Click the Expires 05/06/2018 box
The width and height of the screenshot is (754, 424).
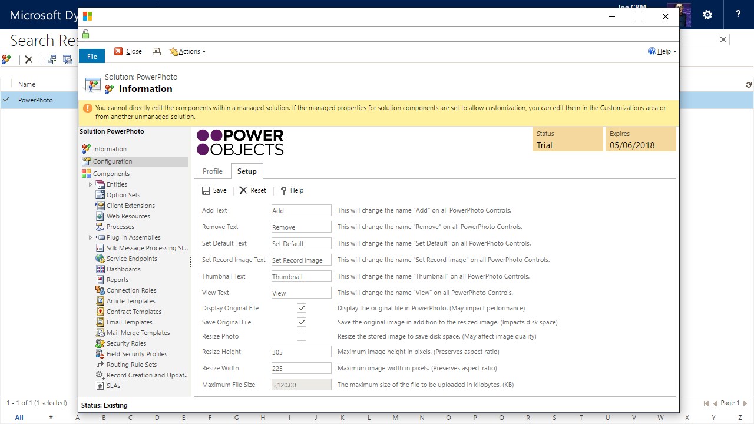click(x=640, y=139)
